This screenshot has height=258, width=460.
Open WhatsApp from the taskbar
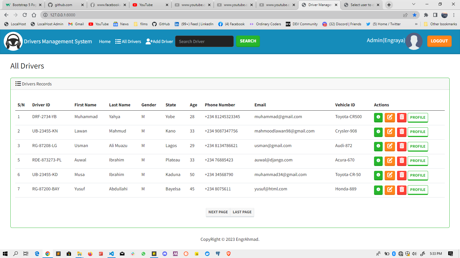tap(143, 253)
